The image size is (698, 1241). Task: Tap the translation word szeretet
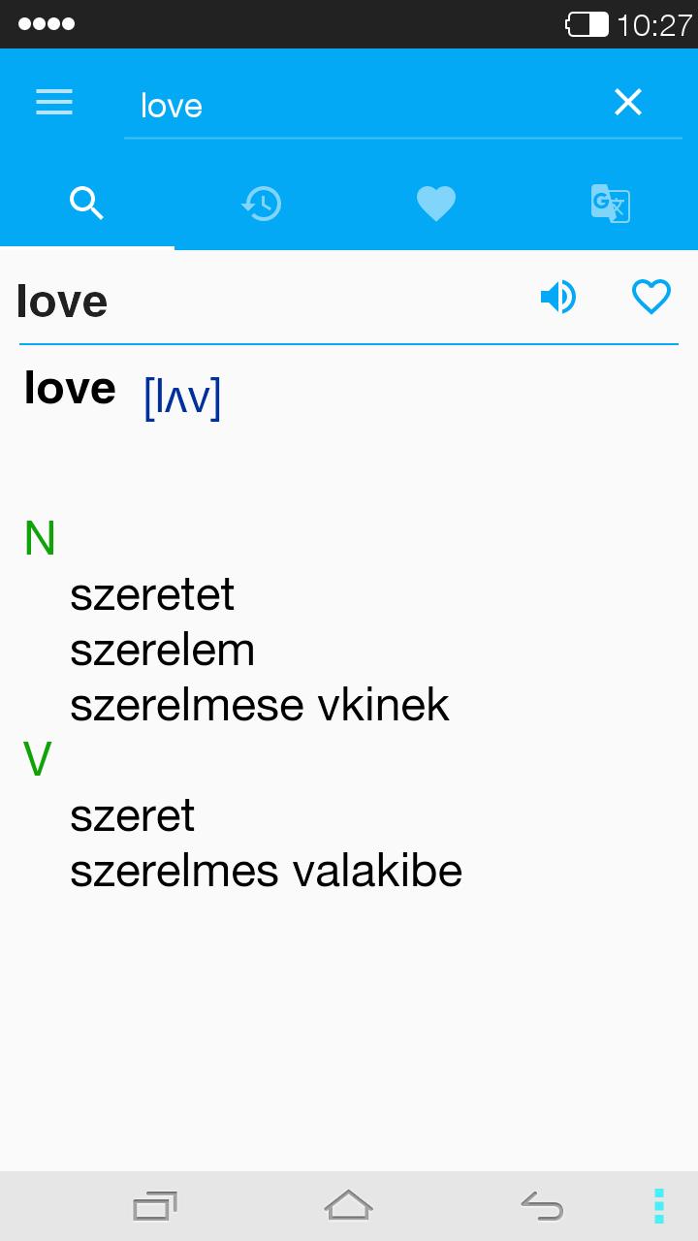coord(151,594)
